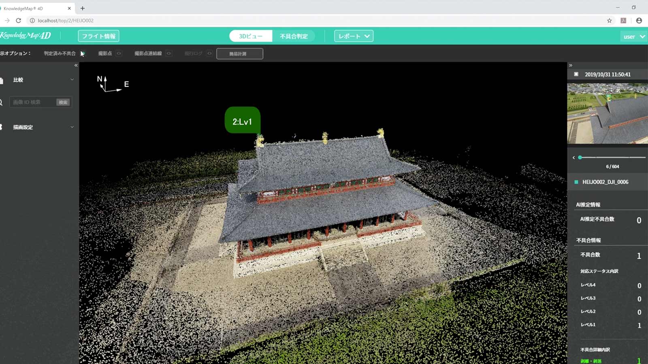Switch to the 不具合判定 tab
Image resolution: width=648 pixels, height=364 pixels.
(x=294, y=36)
